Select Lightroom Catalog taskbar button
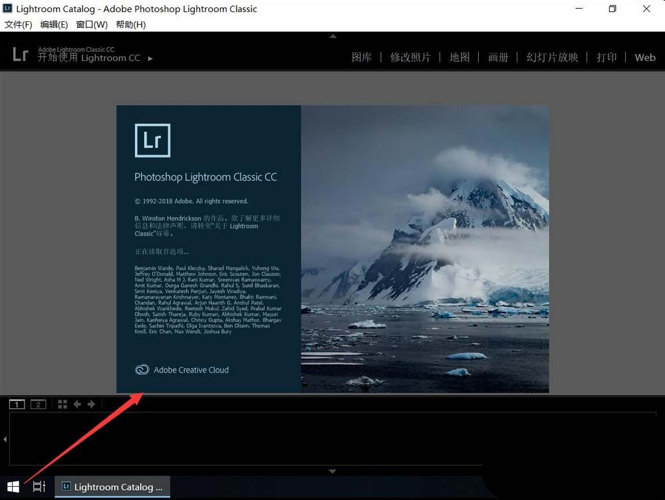The width and height of the screenshot is (665, 500). [x=112, y=487]
